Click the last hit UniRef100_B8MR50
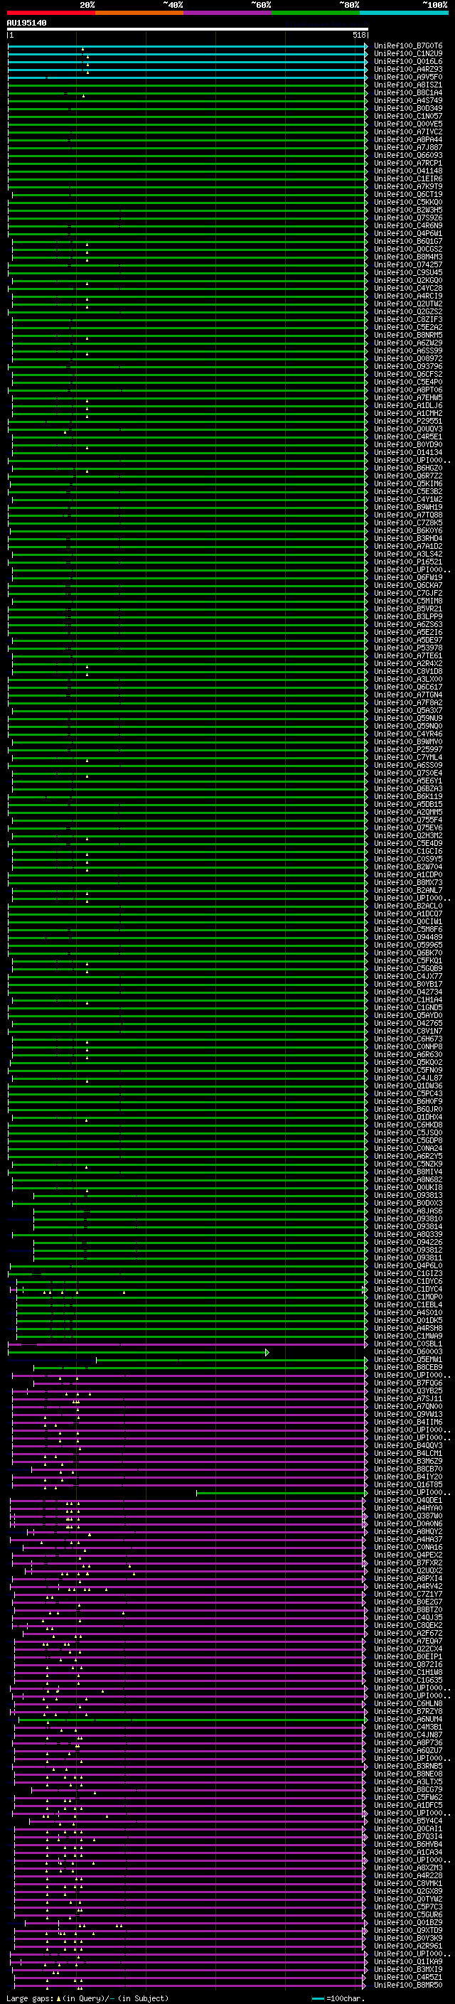This screenshot has height=2004, width=455. click(x=408, y=1986)
